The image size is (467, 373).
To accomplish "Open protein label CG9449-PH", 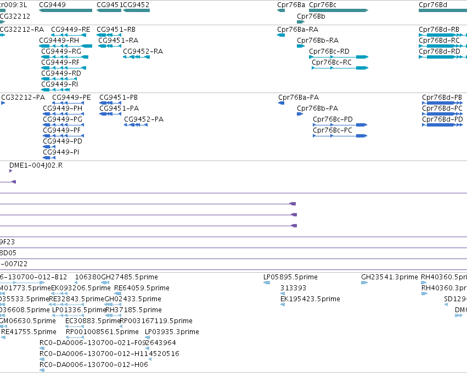I will [x=63, y=108].
